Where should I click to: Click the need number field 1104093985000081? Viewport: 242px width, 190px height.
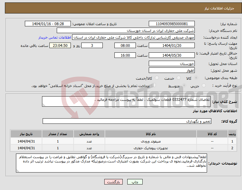(172, 24)
